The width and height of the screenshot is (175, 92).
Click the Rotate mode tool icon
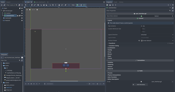click(x=32, y=5)
